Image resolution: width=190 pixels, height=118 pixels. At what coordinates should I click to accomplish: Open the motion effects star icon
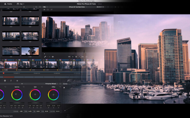point(17,81)
